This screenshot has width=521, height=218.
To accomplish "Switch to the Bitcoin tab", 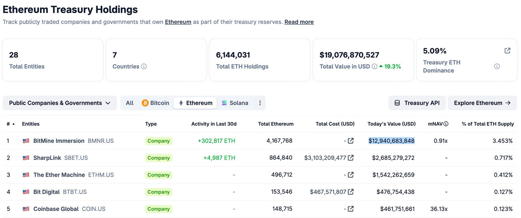I will click(155, 103).
